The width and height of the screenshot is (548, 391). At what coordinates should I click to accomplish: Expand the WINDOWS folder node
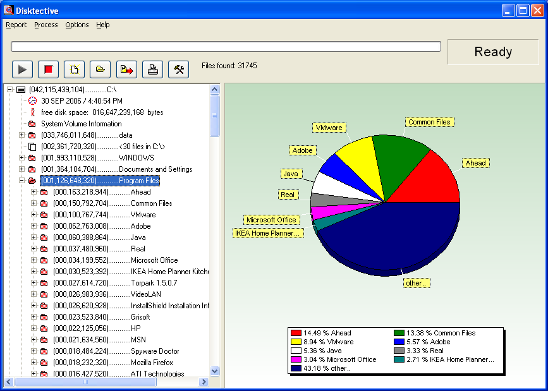[21, 157]
